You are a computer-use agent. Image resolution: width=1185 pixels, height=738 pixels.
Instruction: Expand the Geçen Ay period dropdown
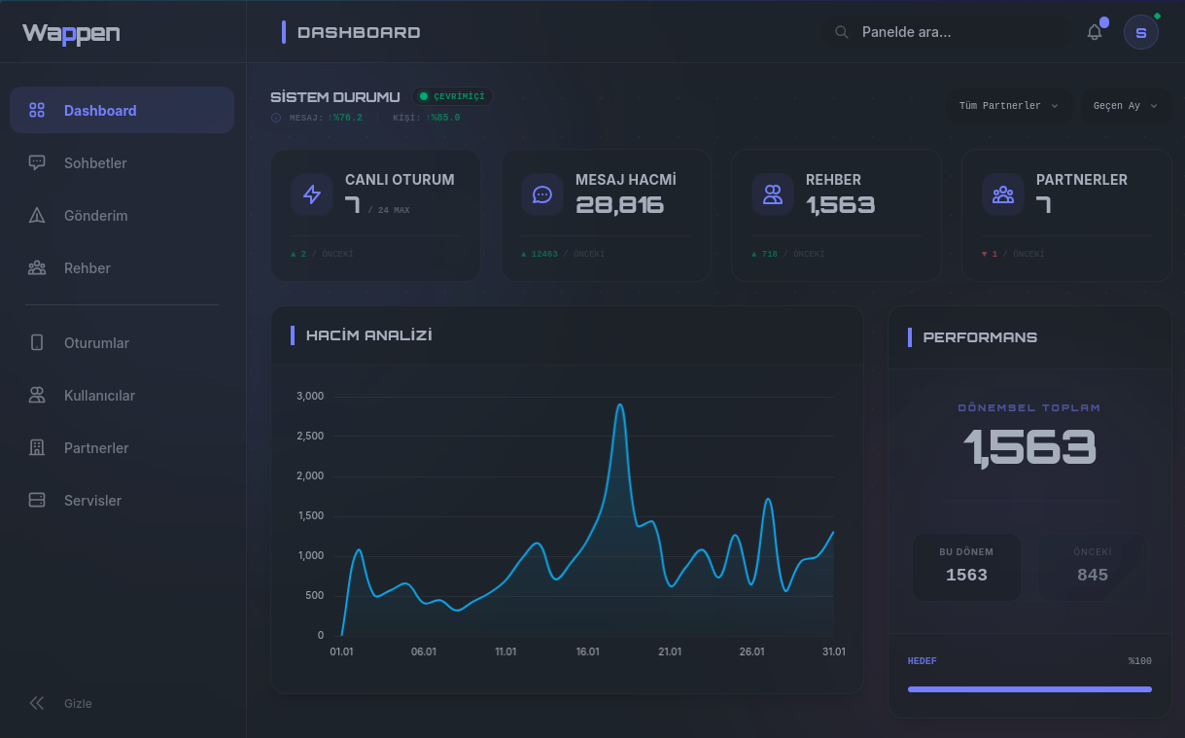1126,106
